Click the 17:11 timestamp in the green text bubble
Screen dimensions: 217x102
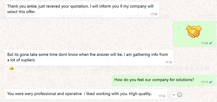coord(205,82)
